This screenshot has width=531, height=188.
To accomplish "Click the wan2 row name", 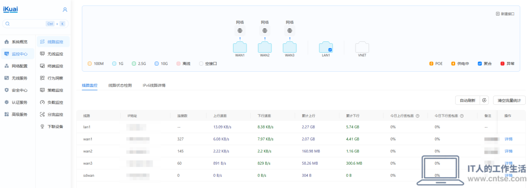I will point(88,151).
